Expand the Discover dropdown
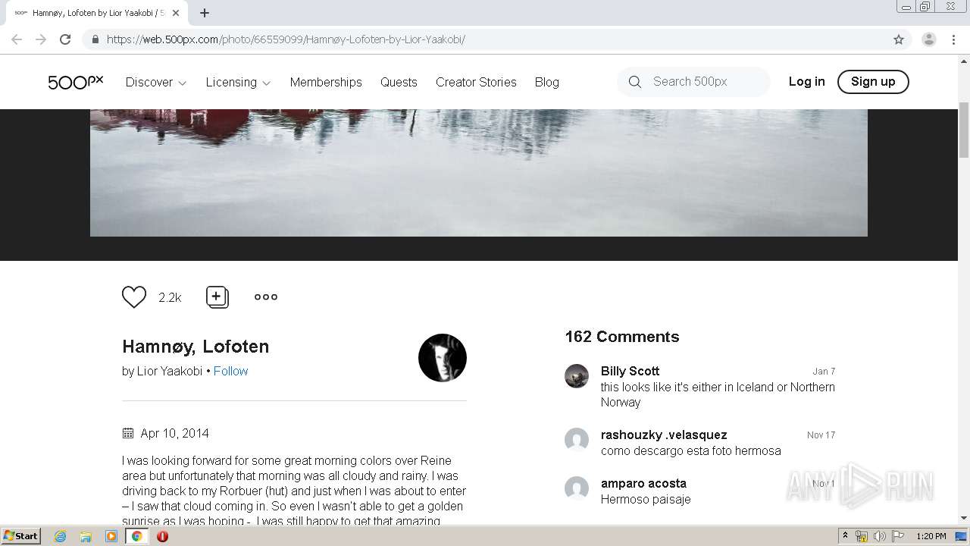The height and width of the screenshot is (546, 970). [156, 82]
